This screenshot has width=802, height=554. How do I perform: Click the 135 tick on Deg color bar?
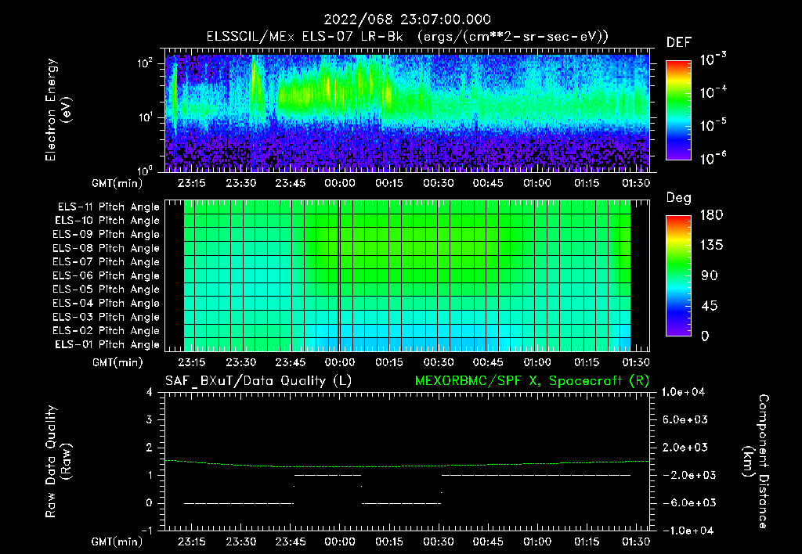[711, 245]
